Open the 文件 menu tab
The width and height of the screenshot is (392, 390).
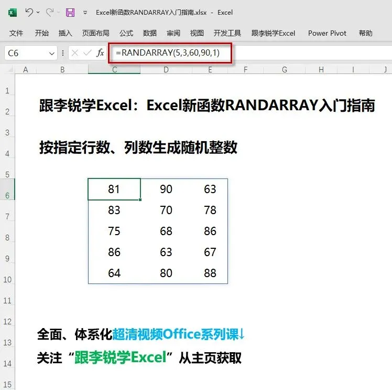16,33
